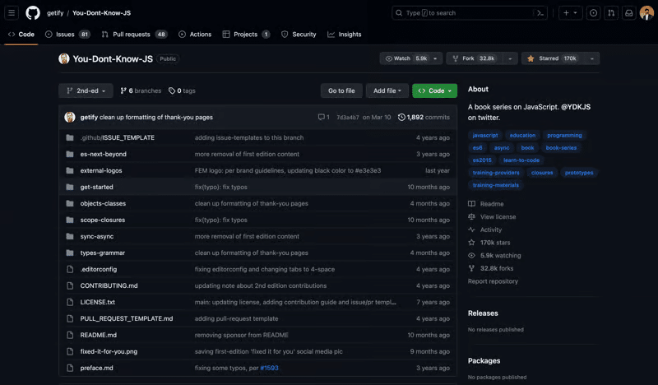Open the notifications inbox icon
This screenshot has width=658, height=385.
[x=628, y=13]
